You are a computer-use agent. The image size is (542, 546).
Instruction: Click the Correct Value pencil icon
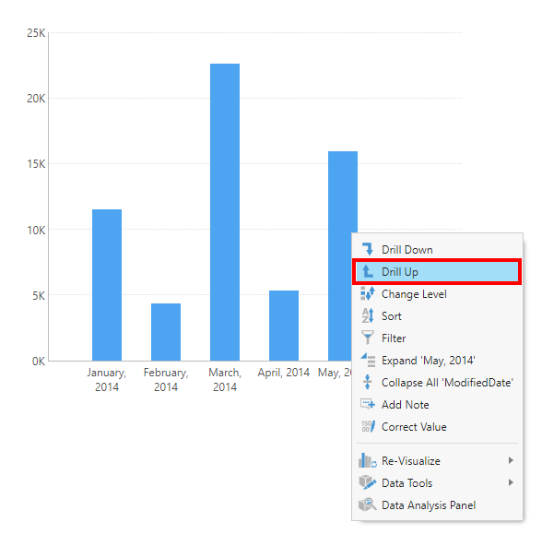tap(368, 426)
